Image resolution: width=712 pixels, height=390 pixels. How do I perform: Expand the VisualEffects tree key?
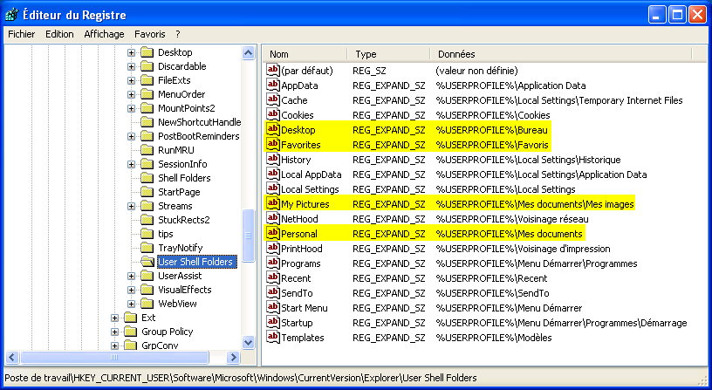[131, 291]
